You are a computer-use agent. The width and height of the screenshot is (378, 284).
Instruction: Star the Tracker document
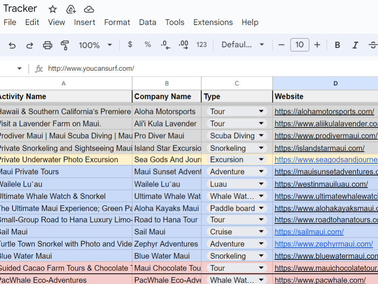point(53,9)
